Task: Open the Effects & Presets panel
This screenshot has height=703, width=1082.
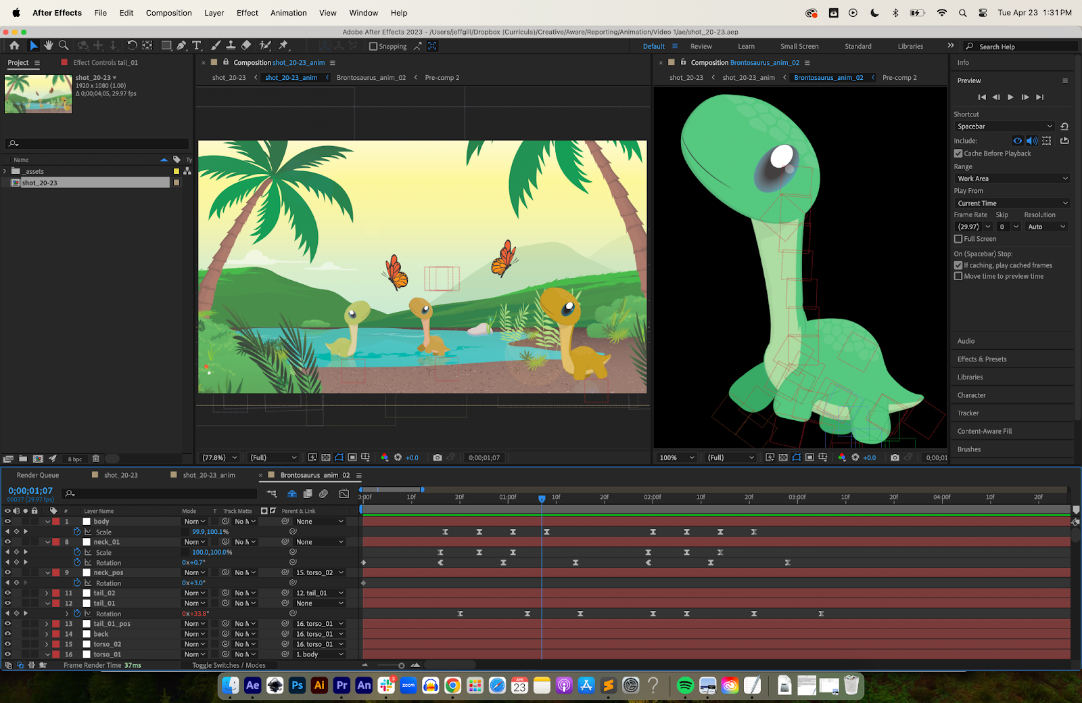Action: coord(982,359)
